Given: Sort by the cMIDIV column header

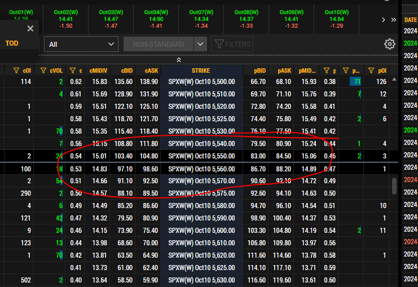Looking at the screenshot, I should click(x=98, y=70).
